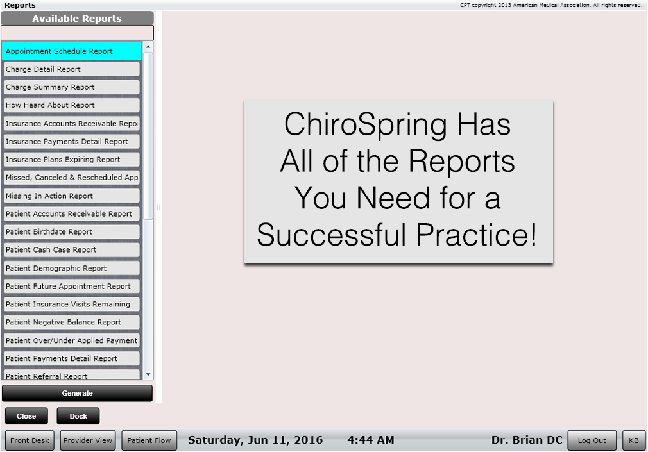Screen dimensions: 648x452
Task: Click the report search input field
Action: (77, 33)
